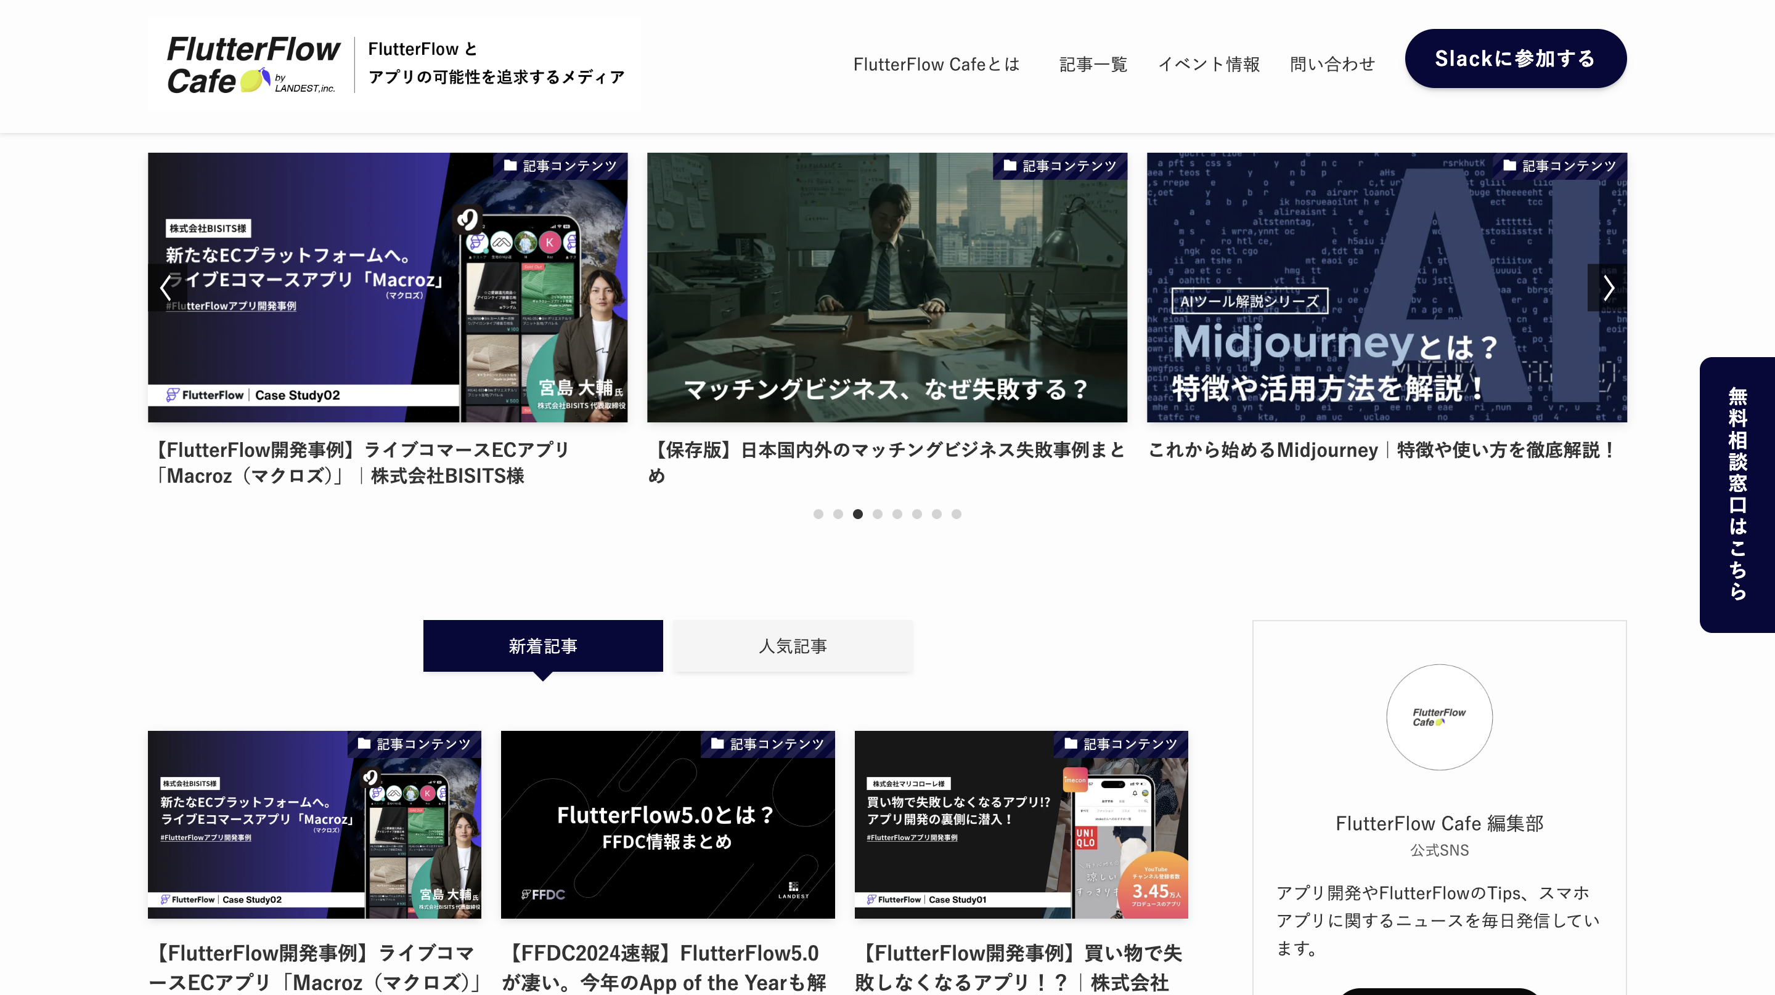
Task: Select the first carousel pagination dot
Action: pos(818,514)
